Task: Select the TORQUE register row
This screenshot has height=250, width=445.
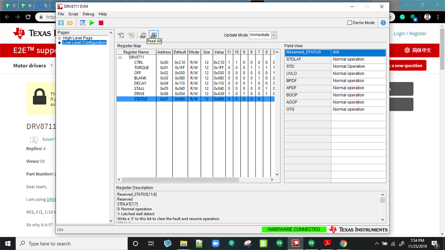Action: 196,68
